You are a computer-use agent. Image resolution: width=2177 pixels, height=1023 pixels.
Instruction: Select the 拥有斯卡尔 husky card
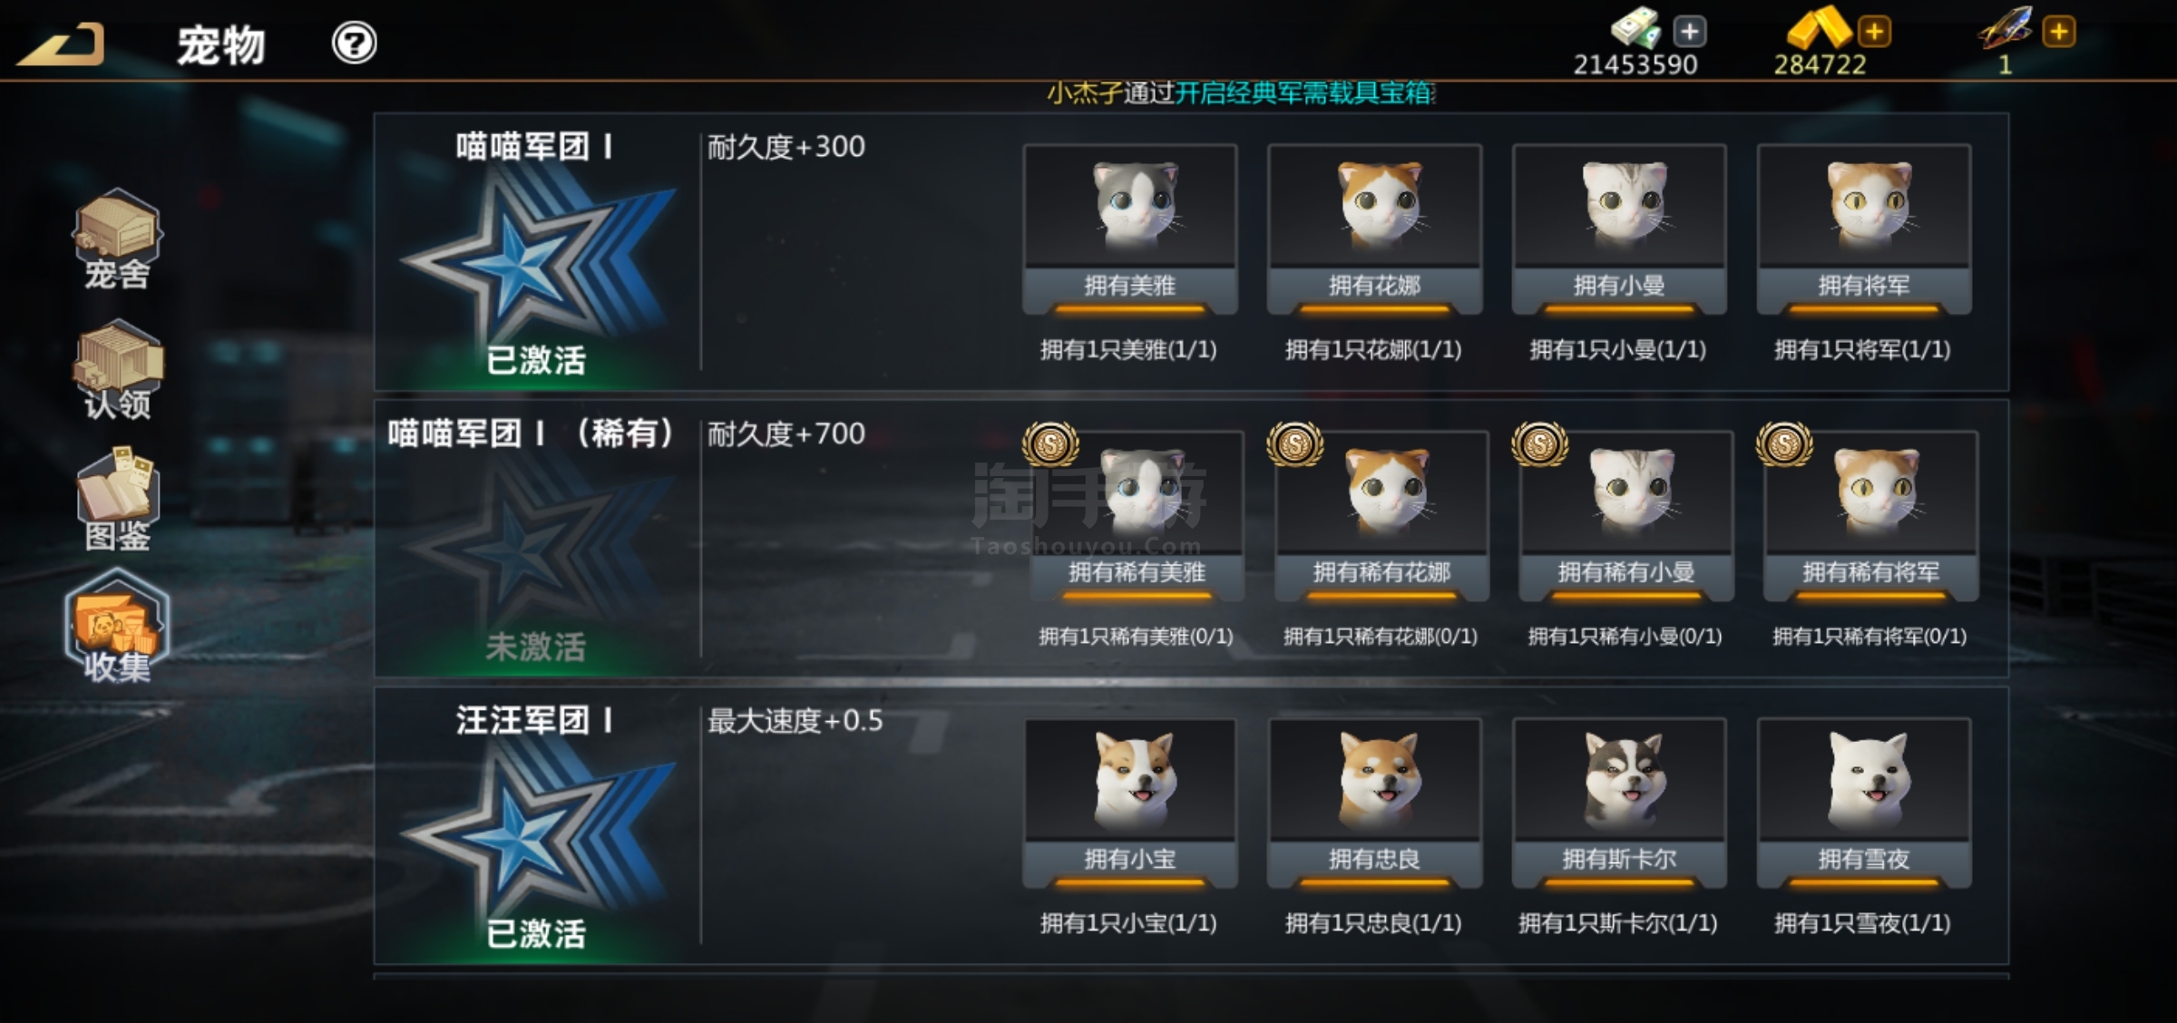click(x=1619, y=804)
